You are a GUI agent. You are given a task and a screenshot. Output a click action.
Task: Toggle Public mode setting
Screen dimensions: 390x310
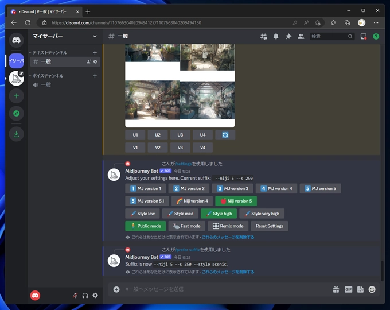pos(146,226)
